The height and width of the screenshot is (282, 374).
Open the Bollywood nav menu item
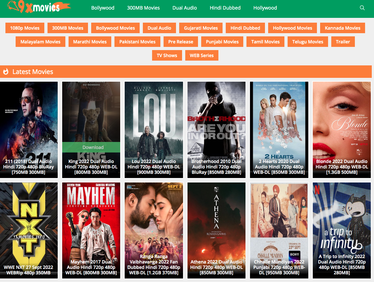tap(103, 8)
